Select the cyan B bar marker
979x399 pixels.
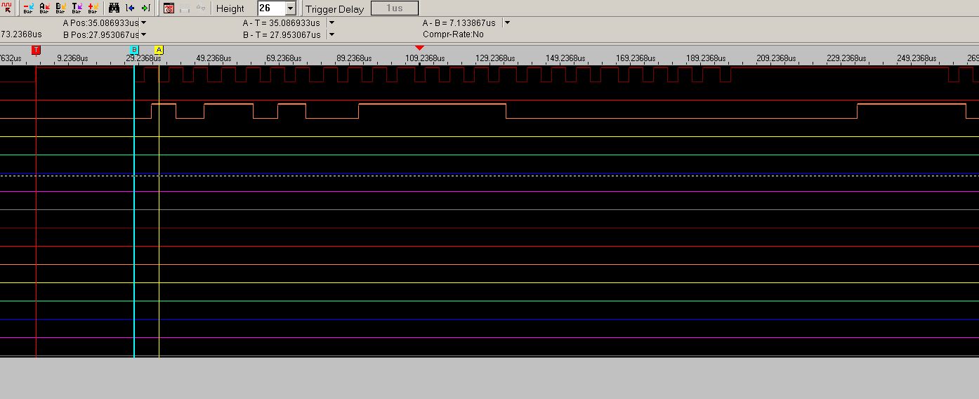pos(134,50)
